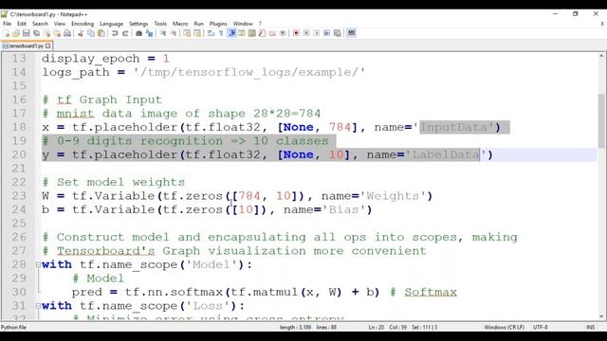This screenshot has height=341, width=607.
Task: Open the Language menu
Action: [x=111, y=24]
